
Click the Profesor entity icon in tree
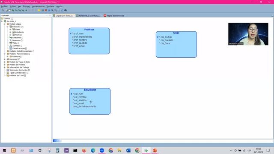click(x=13, y=35)
